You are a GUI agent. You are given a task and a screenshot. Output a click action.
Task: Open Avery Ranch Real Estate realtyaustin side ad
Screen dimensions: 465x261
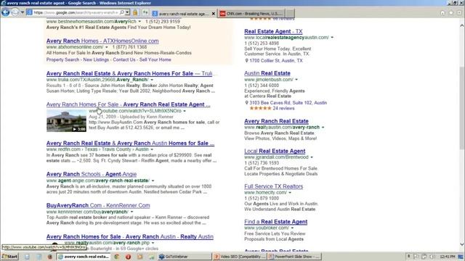pos(276,121)
